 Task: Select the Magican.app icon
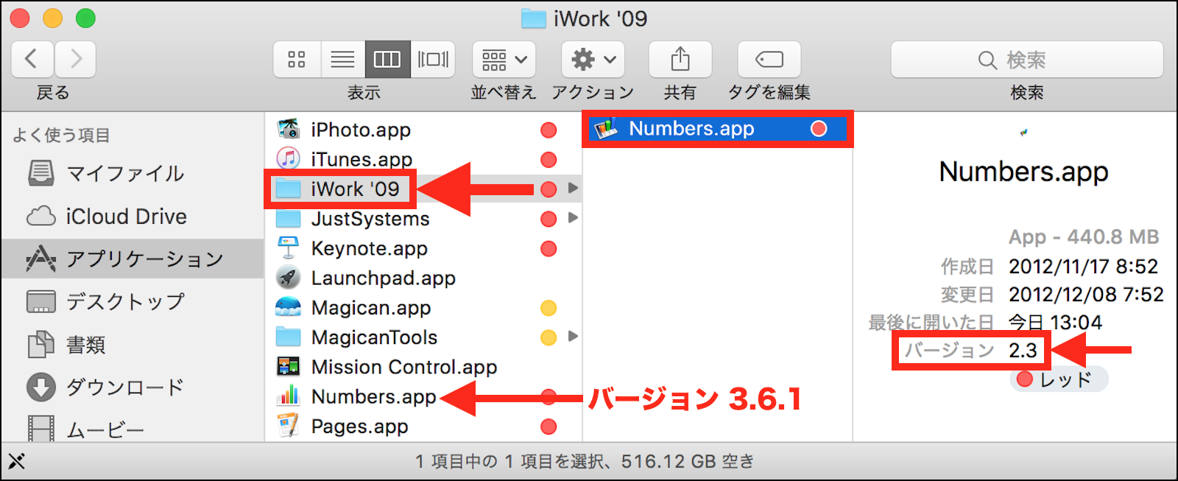[288, 307]
